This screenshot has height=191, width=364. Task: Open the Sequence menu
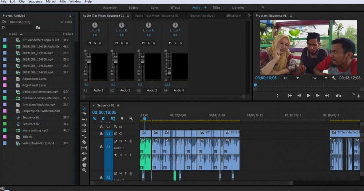35,1
